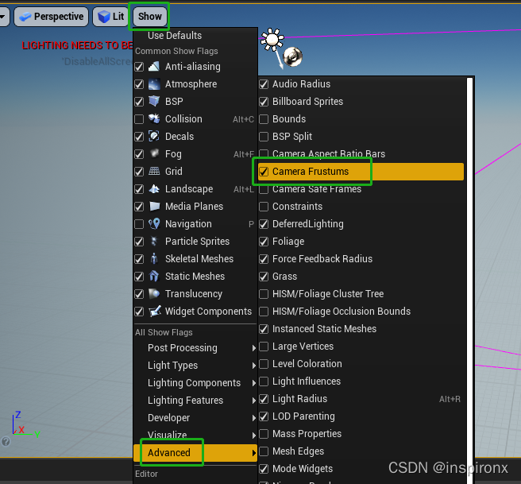Expand the Post Processing submenu
The image size is (521, 484).
tap(195, 348)
